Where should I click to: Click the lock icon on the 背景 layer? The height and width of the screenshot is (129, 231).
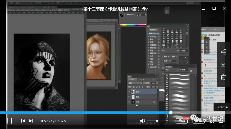coord(154,102)
